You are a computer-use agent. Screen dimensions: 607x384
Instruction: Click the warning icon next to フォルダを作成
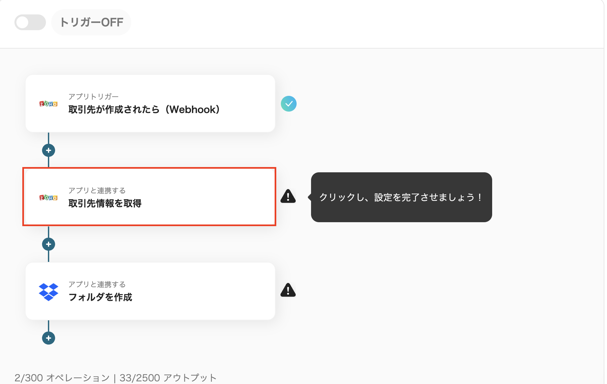click(288, 290)
